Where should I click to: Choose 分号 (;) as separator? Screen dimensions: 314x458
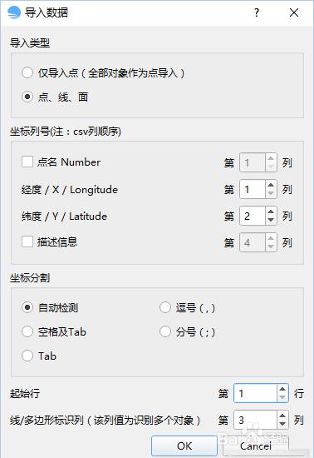(x=165, y=331)
